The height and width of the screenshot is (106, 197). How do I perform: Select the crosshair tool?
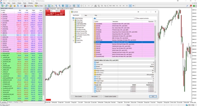81,6
